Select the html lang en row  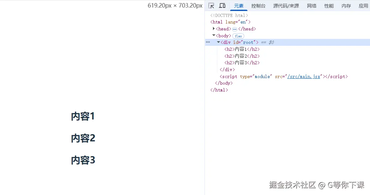pyautogui.click(x=230, y=22)
